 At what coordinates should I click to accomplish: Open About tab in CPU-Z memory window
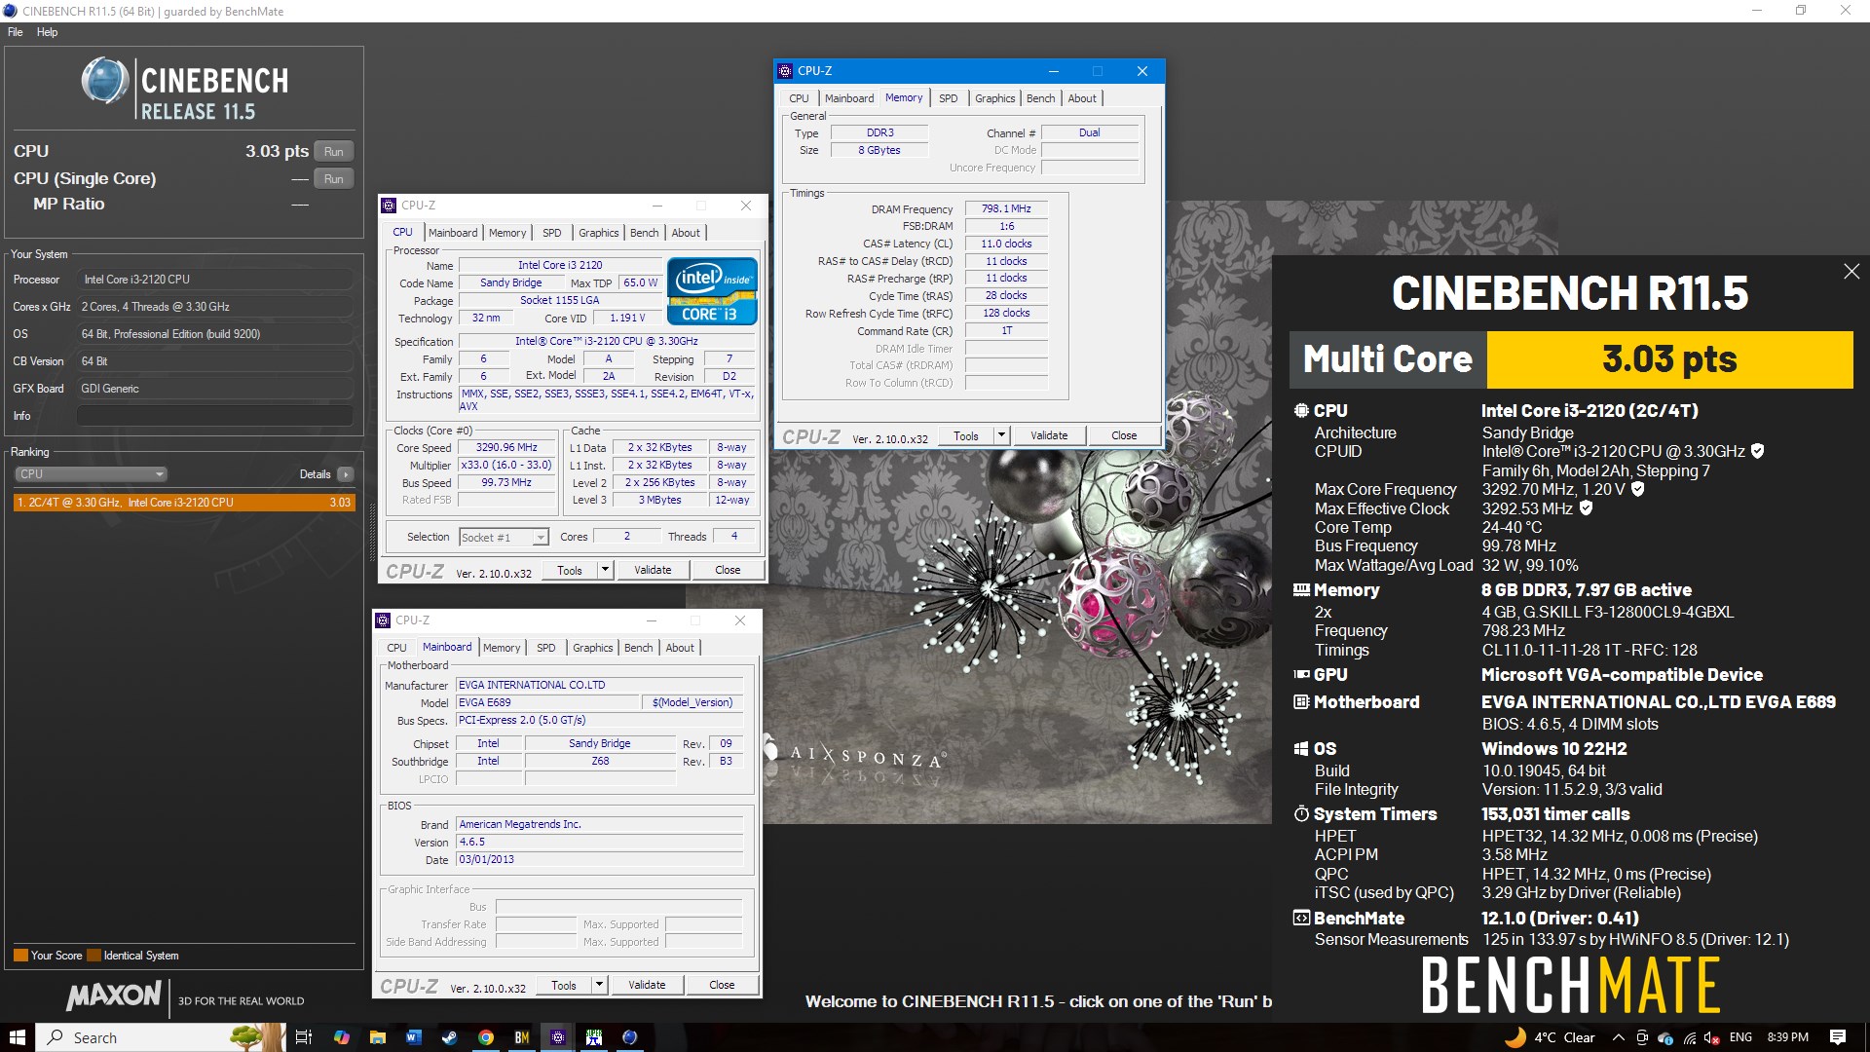[x=1081, y=98]
